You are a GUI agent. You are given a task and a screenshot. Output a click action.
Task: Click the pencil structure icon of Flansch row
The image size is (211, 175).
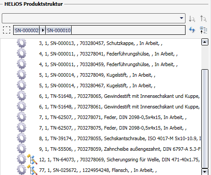(x=32, y=170)
